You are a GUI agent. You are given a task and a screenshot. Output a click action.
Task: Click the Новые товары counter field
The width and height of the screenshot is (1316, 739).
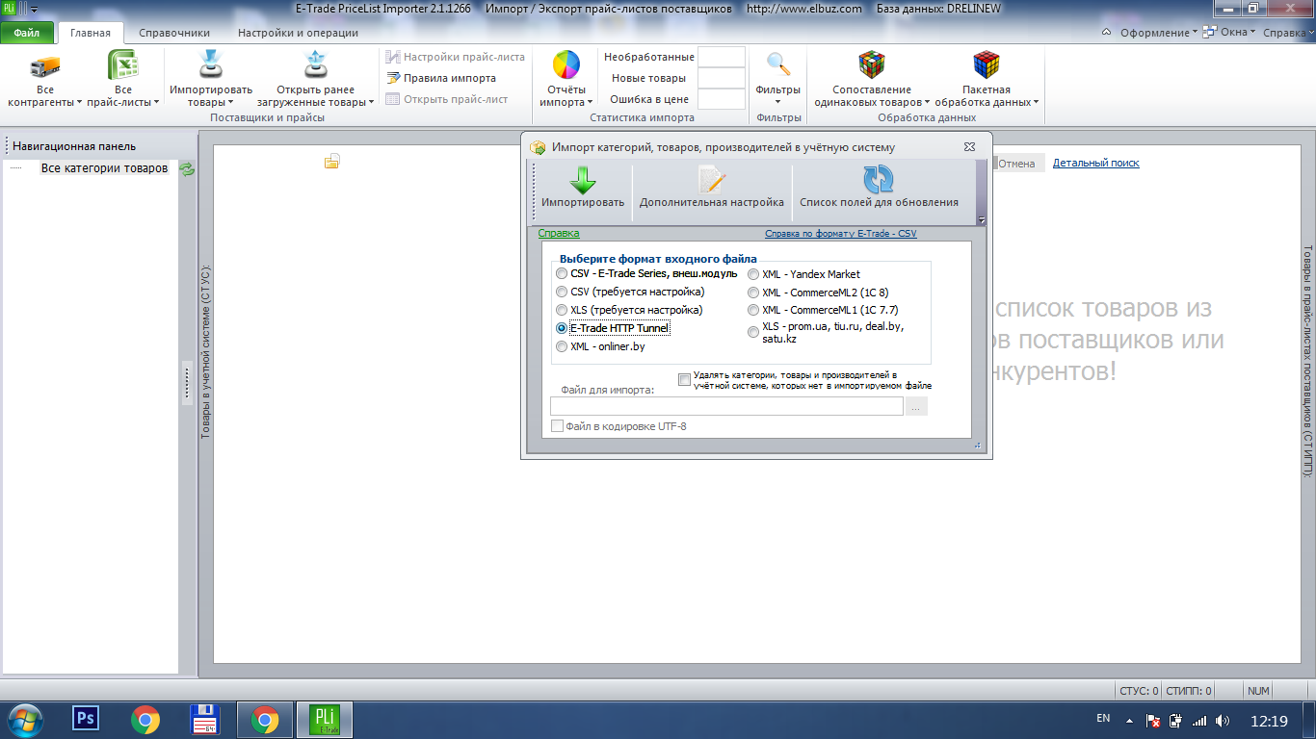point(722,78)
